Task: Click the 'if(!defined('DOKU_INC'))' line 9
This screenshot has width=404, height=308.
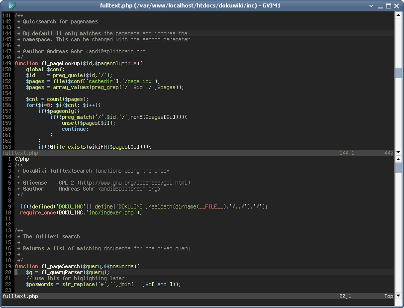Action: (x=144, y=206)
